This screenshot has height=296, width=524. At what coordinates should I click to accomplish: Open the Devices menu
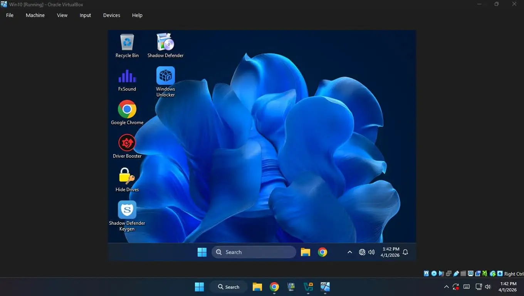click(x=112, y=15)
